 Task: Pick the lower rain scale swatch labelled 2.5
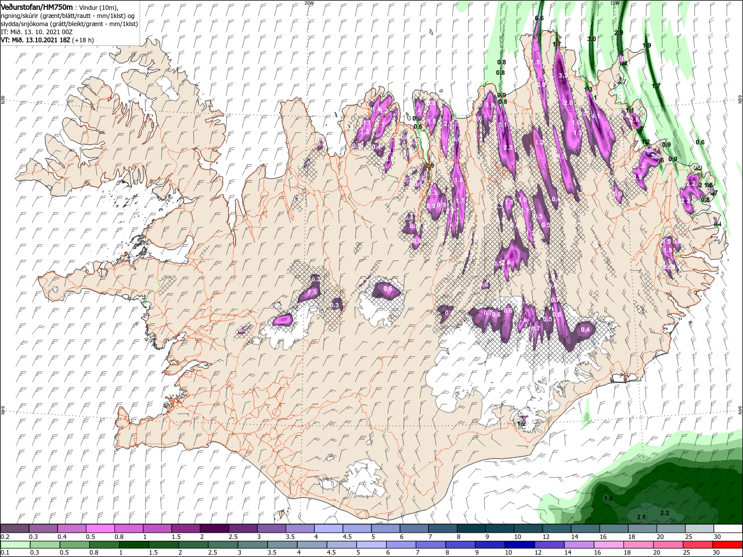tap(223, 545)
